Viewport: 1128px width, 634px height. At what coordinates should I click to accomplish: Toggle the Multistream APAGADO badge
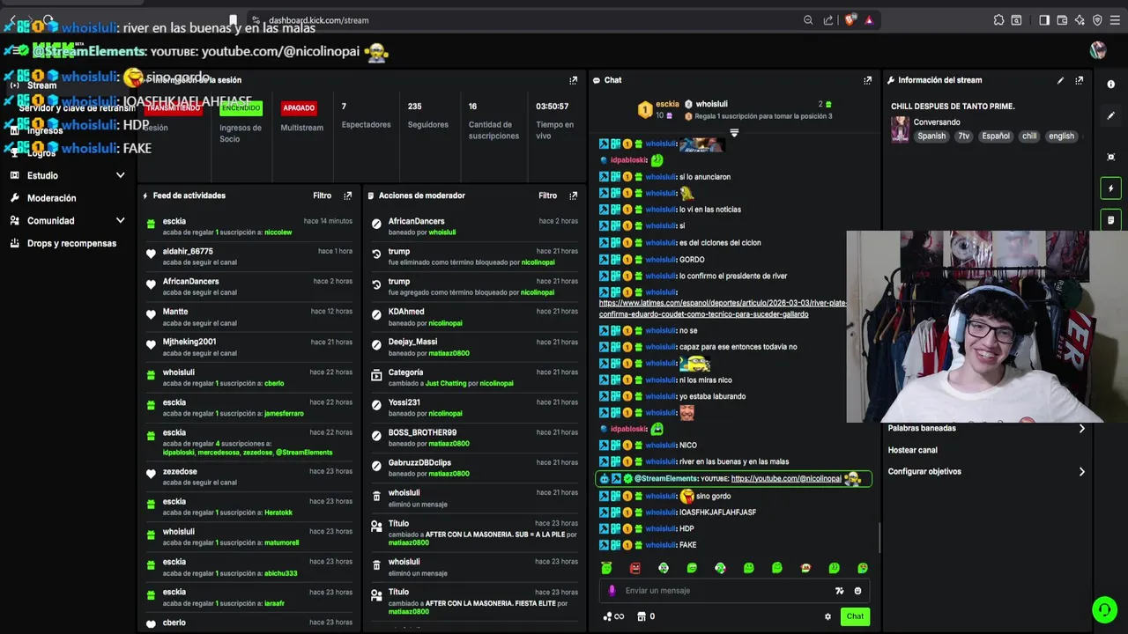click(299, 108)
